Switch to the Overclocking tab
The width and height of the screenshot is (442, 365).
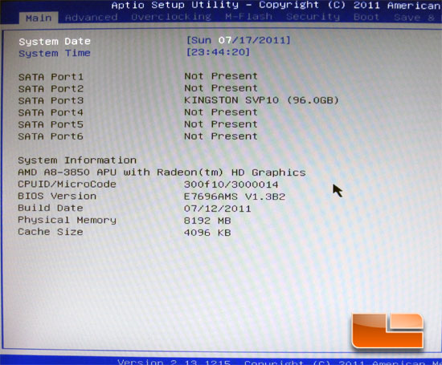click(171, 17)
